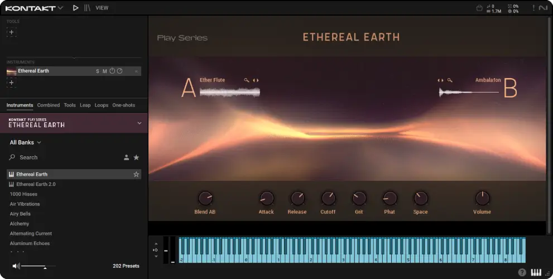The height and width of the screenshot is (279, 553).
Task: Click sound A previous/next arrows
Action: point(256,80)
